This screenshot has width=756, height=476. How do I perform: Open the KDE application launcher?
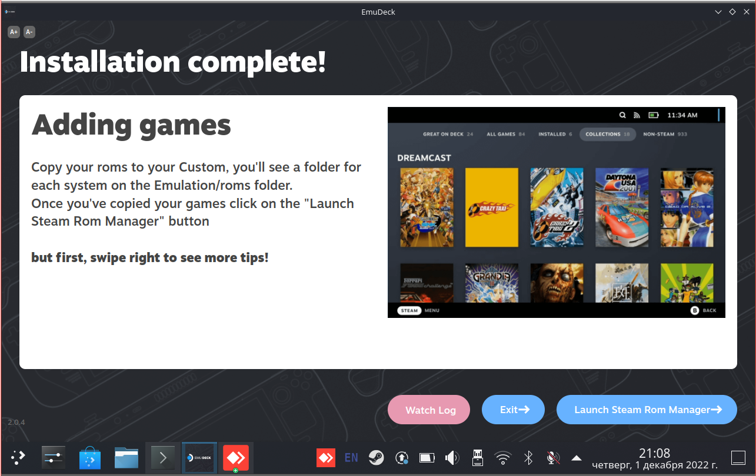tap(18, 457)
